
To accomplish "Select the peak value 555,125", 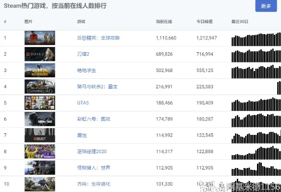I will (205, 71).
